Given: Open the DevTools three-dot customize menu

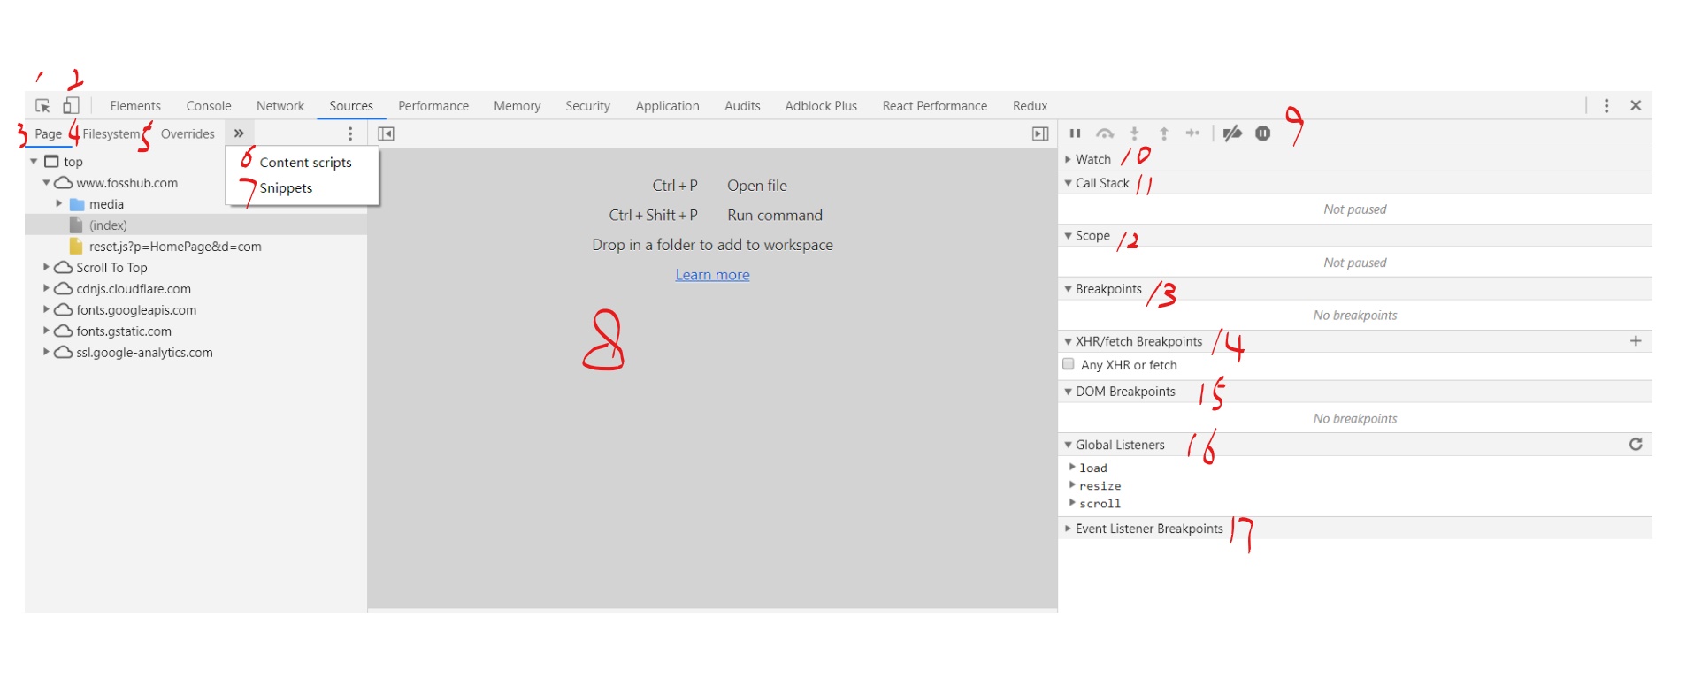Looking at the screenshot, I should 1606,106.
